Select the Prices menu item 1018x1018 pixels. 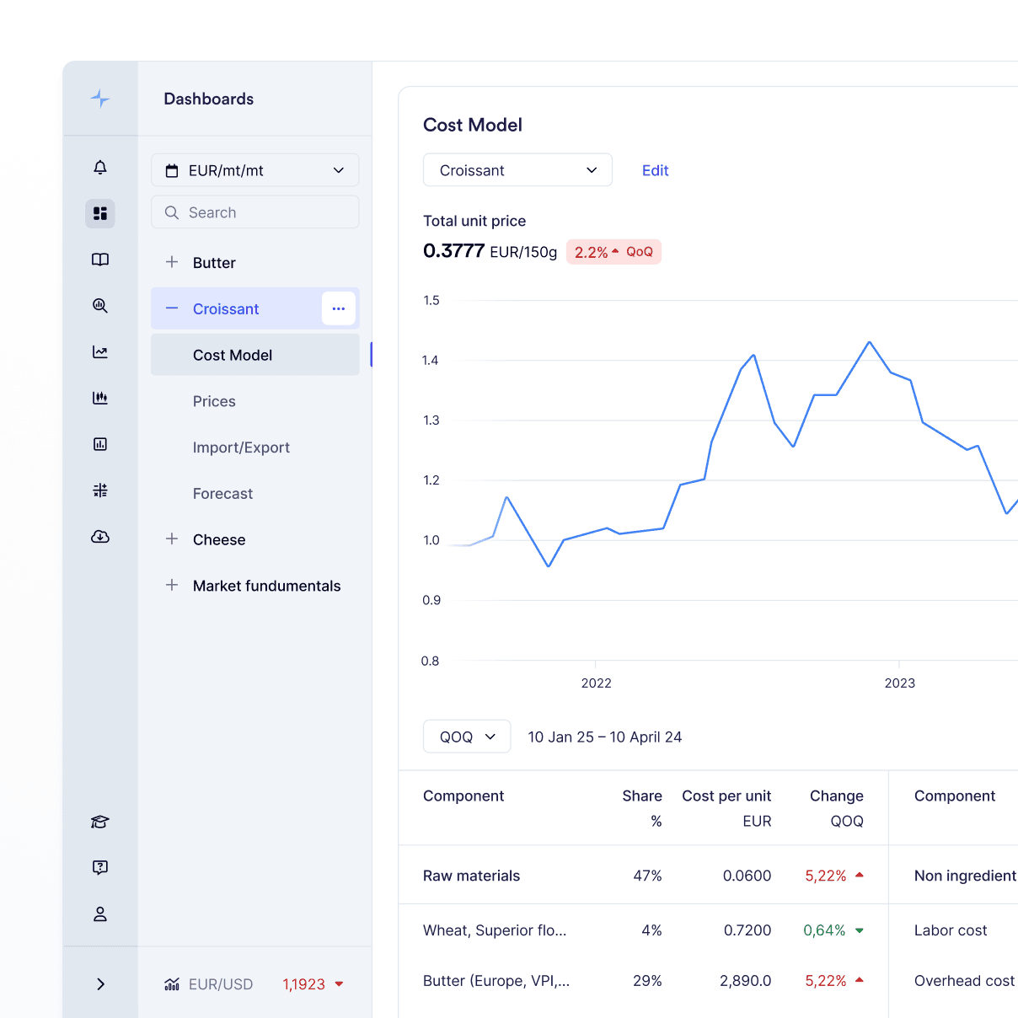tap(214, 401)
